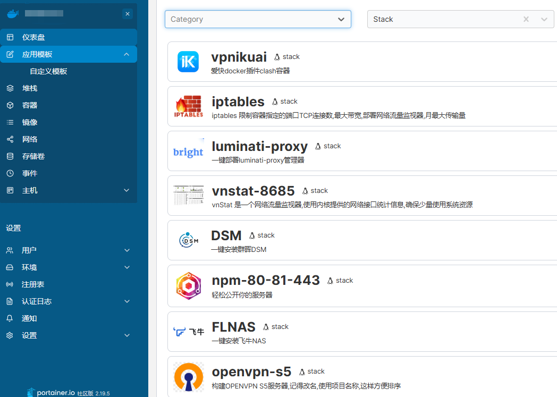Click the database icon beside 存储卷
Viewport: 557px width, 397px height.
click(x=10, y=157)
